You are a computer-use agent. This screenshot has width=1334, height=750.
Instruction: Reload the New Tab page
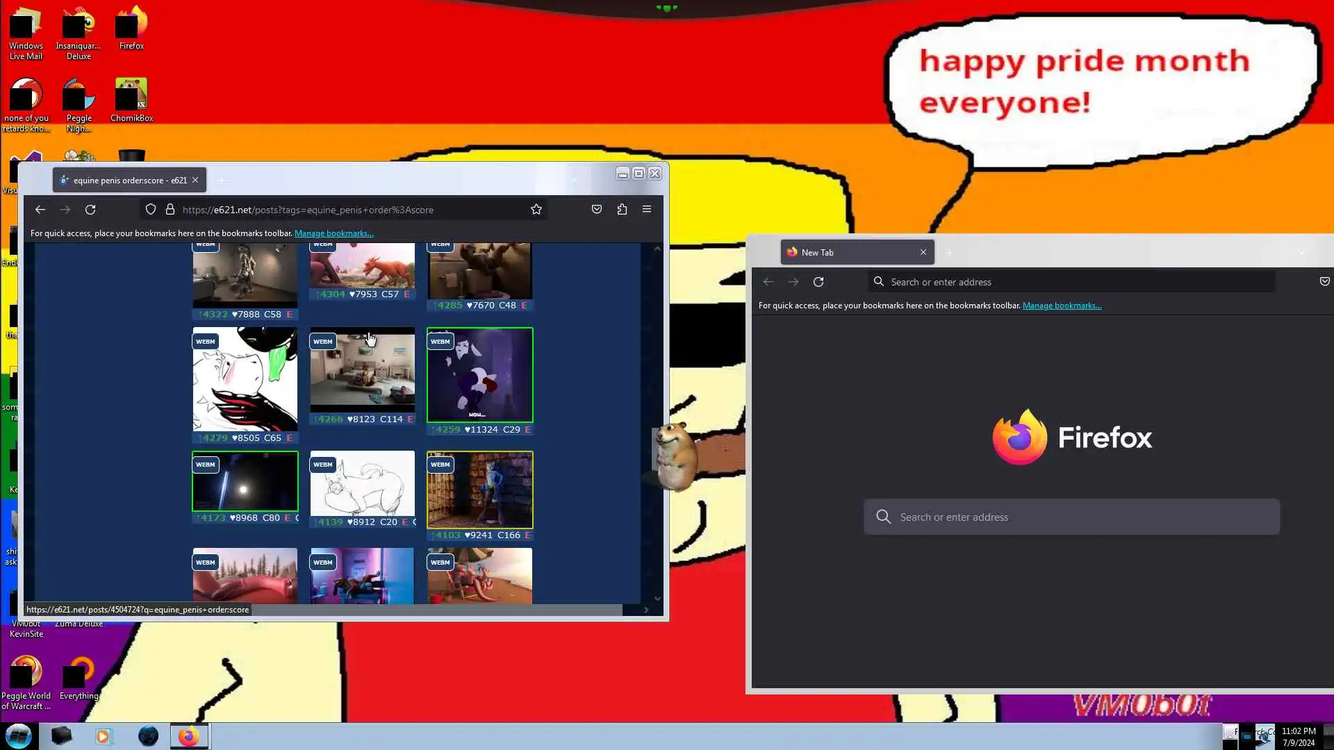click(818, 282)
